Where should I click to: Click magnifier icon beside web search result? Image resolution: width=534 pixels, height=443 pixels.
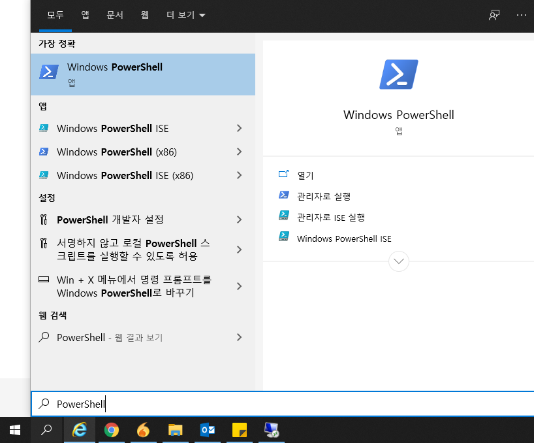[44, 337]
